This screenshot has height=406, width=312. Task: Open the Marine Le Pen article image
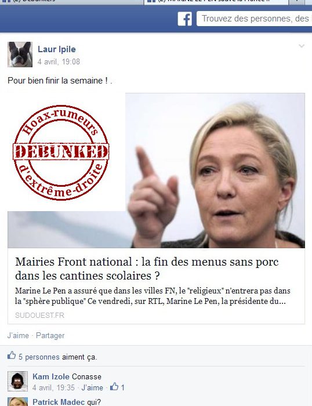click(156, 171)
